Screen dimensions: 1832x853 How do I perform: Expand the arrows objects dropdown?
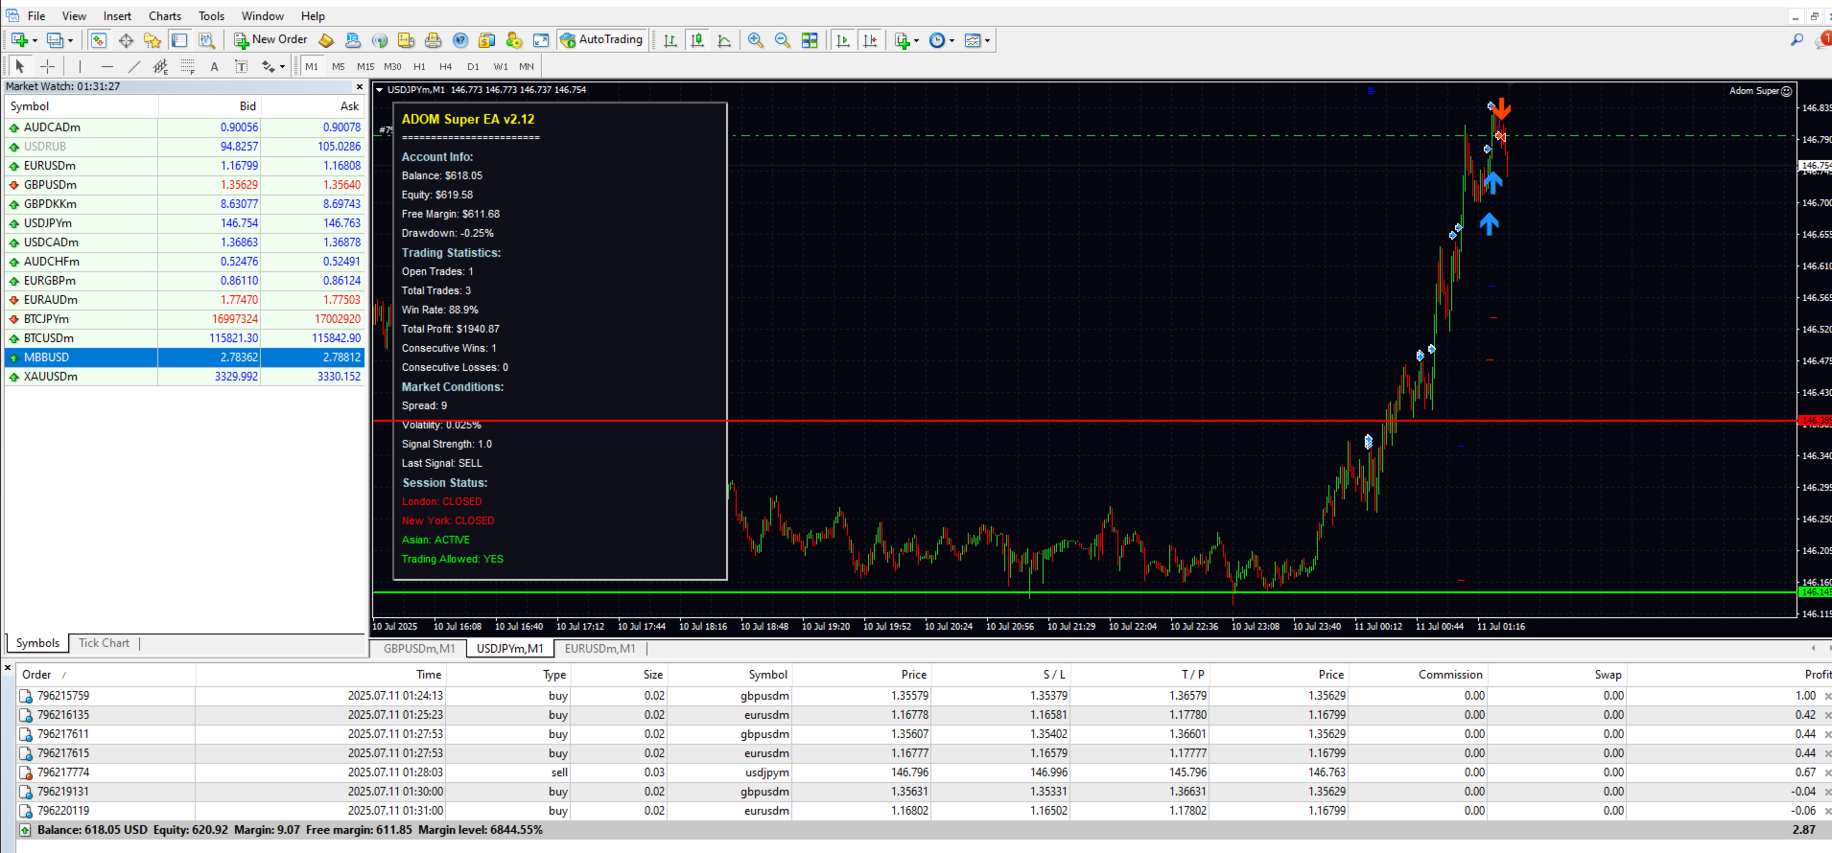click(x=282, y=66)
